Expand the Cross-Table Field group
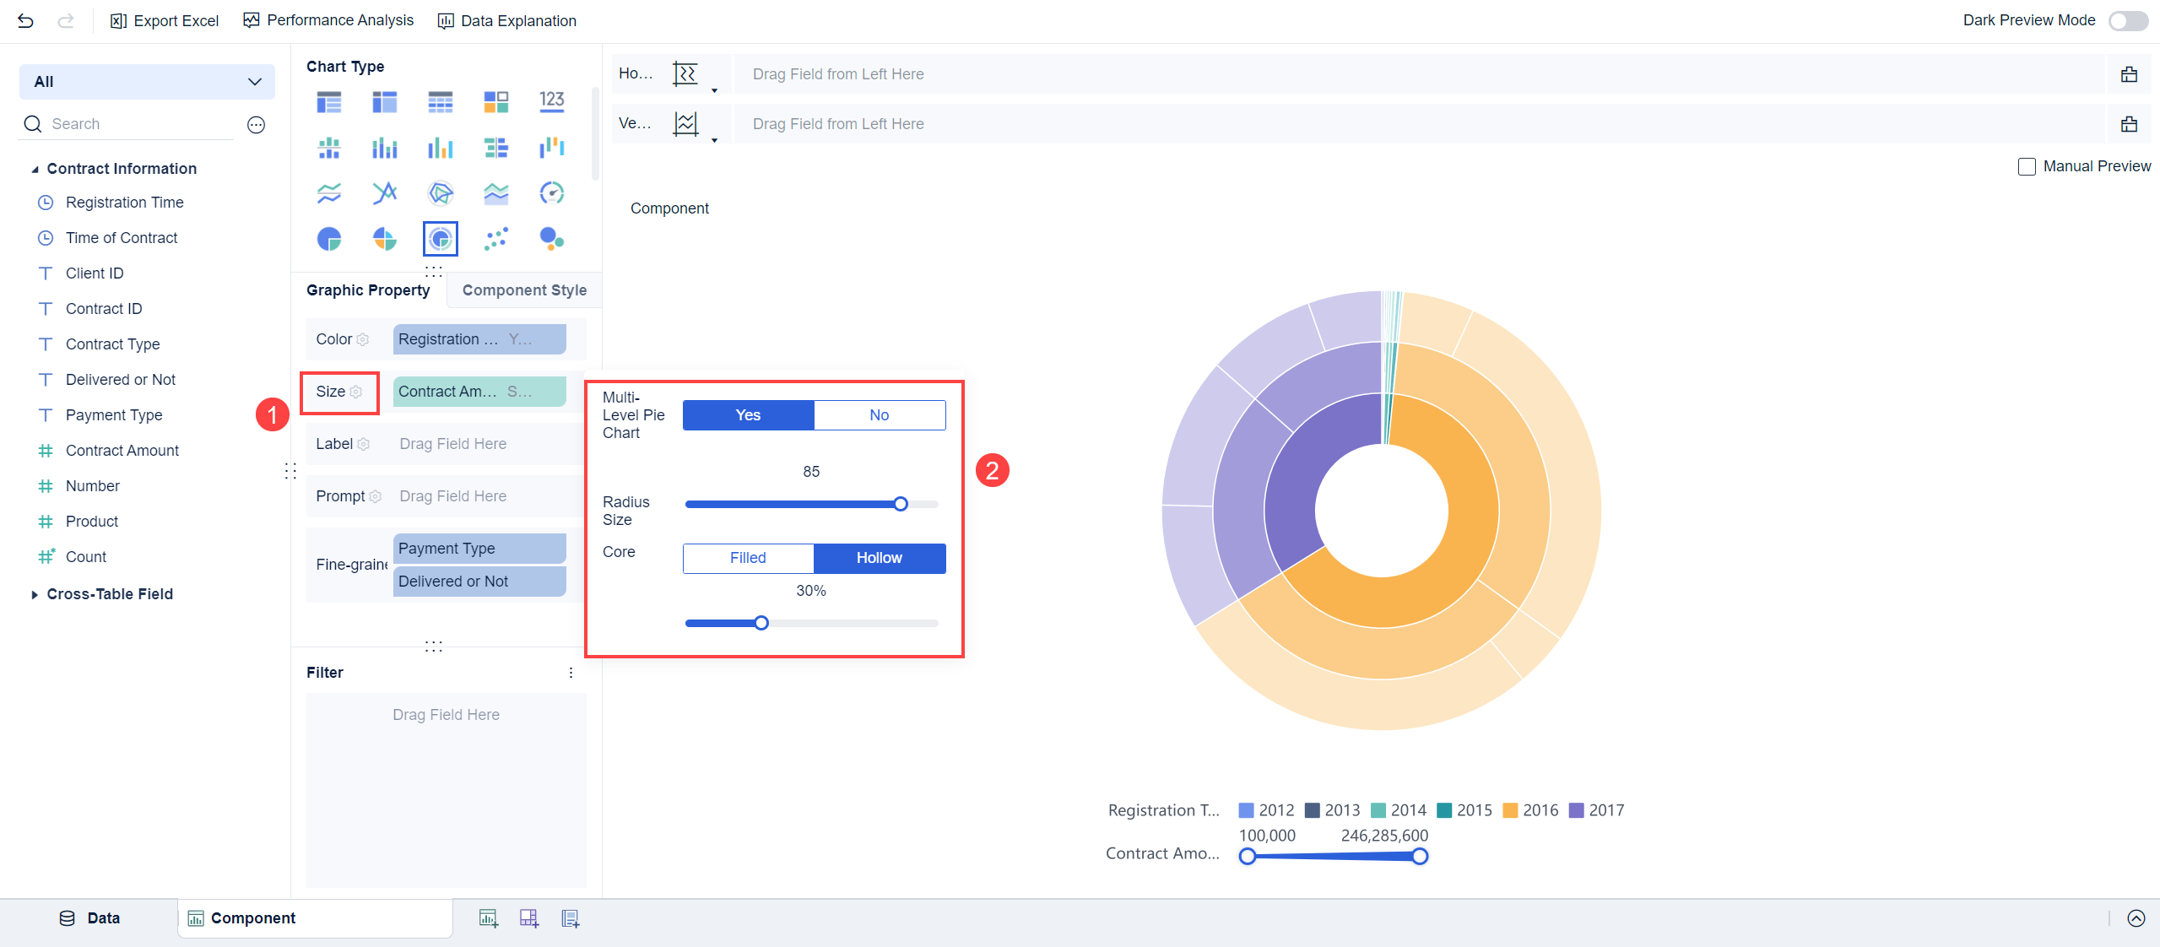The image size is (2160, 947). 35,594
